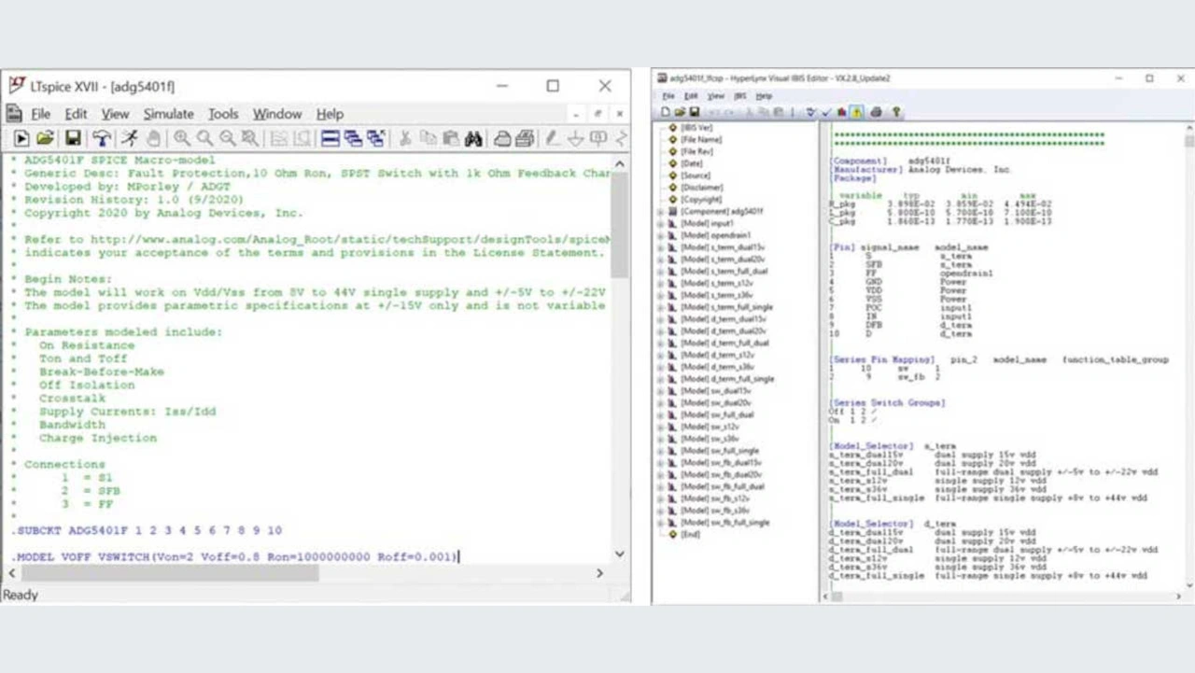Click the checkmark icon in IBIS Editor toolbar
1195x673 pixels.
826,112
